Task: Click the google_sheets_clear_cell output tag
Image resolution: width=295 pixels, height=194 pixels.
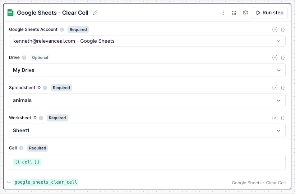Action: pyautogui.click(x=46, y=182)
